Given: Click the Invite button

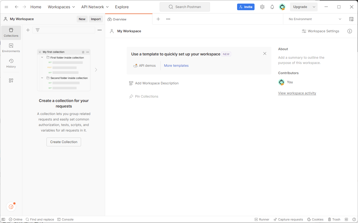Looking at the screenshot, I should tap(246, 7).
